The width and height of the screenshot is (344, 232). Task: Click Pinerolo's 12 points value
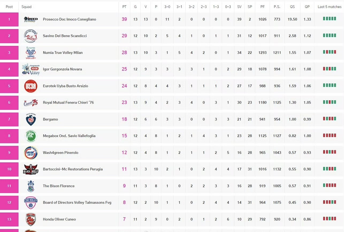pos(124,153)
